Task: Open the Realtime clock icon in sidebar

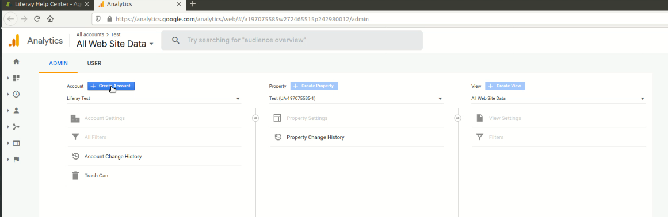Action: pyautogui.click(x=16, y=94)
